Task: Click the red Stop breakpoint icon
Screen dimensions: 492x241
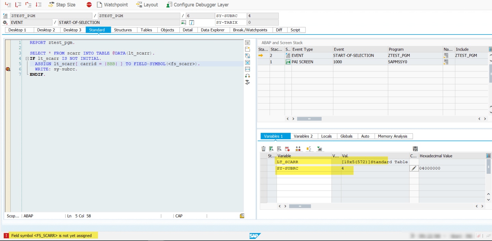Action: pos(89,4)
